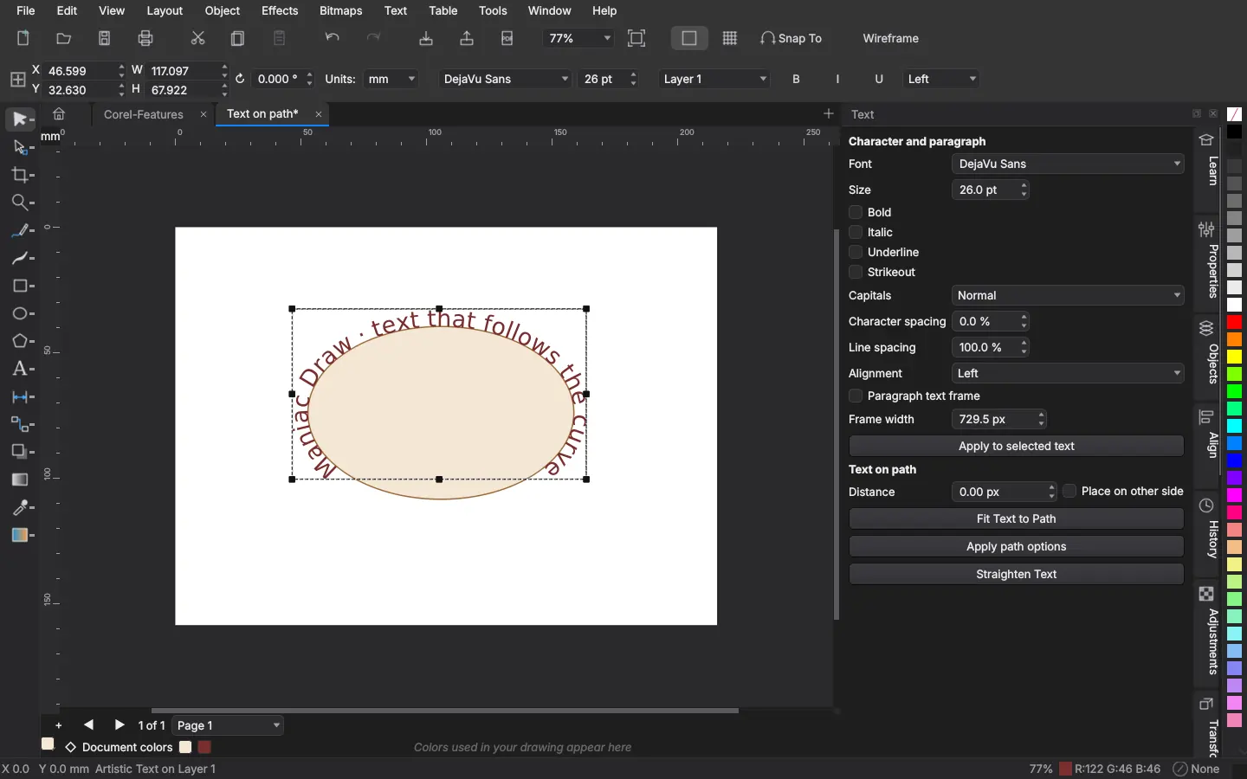The width and height of the screenshot is (1247, 779).
Task: Click the Fit Text to Path button
Action: point(1017,518)
